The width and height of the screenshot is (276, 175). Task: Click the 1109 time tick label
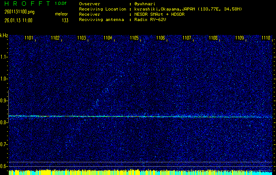click(x=240, y=38)
